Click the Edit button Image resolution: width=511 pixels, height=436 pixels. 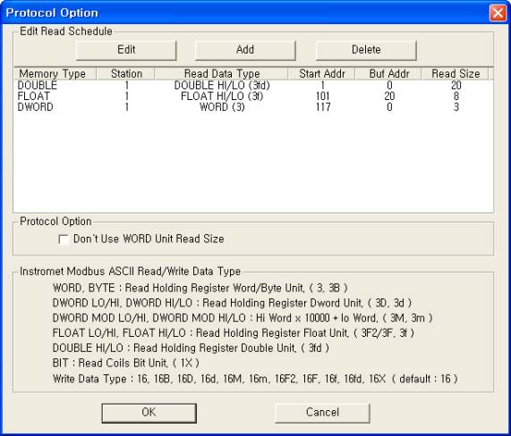126,50
